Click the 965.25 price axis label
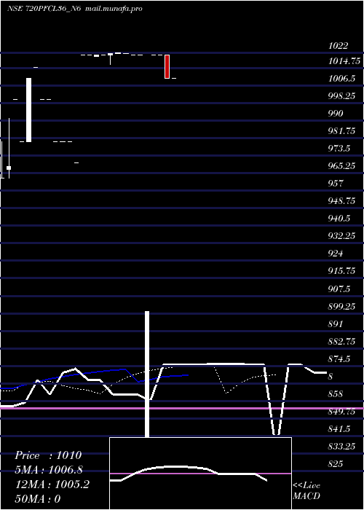The width and height of the screenshot is (364, 510). (341, 166)
